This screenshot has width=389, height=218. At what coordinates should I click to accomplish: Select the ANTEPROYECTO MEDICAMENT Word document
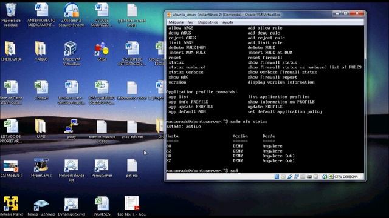pyautogui.click(x=41, y=15)
